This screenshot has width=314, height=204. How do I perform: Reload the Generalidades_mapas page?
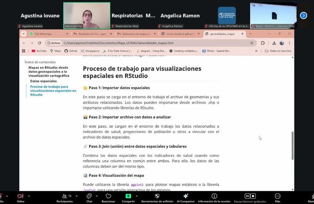(40, 43)
